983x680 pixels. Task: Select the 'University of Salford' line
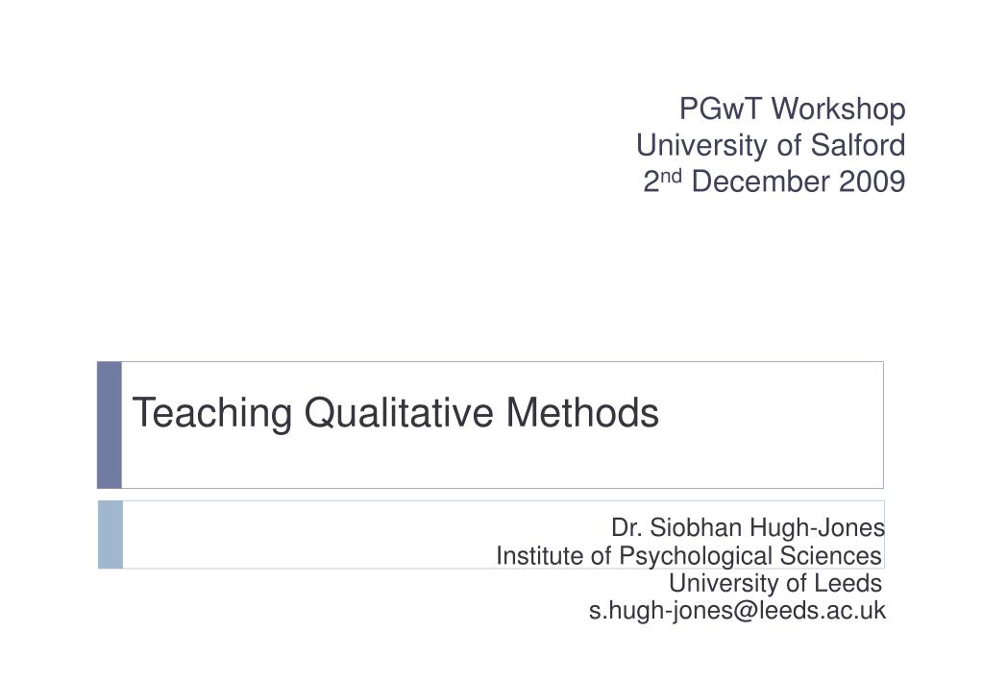click(x=771, y=145)
